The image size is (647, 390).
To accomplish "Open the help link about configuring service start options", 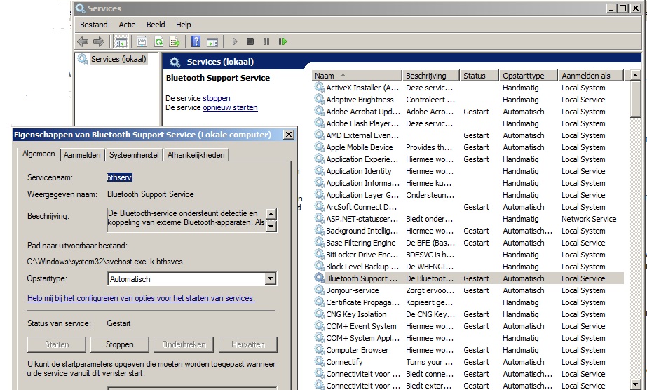I will pos(141,298).
